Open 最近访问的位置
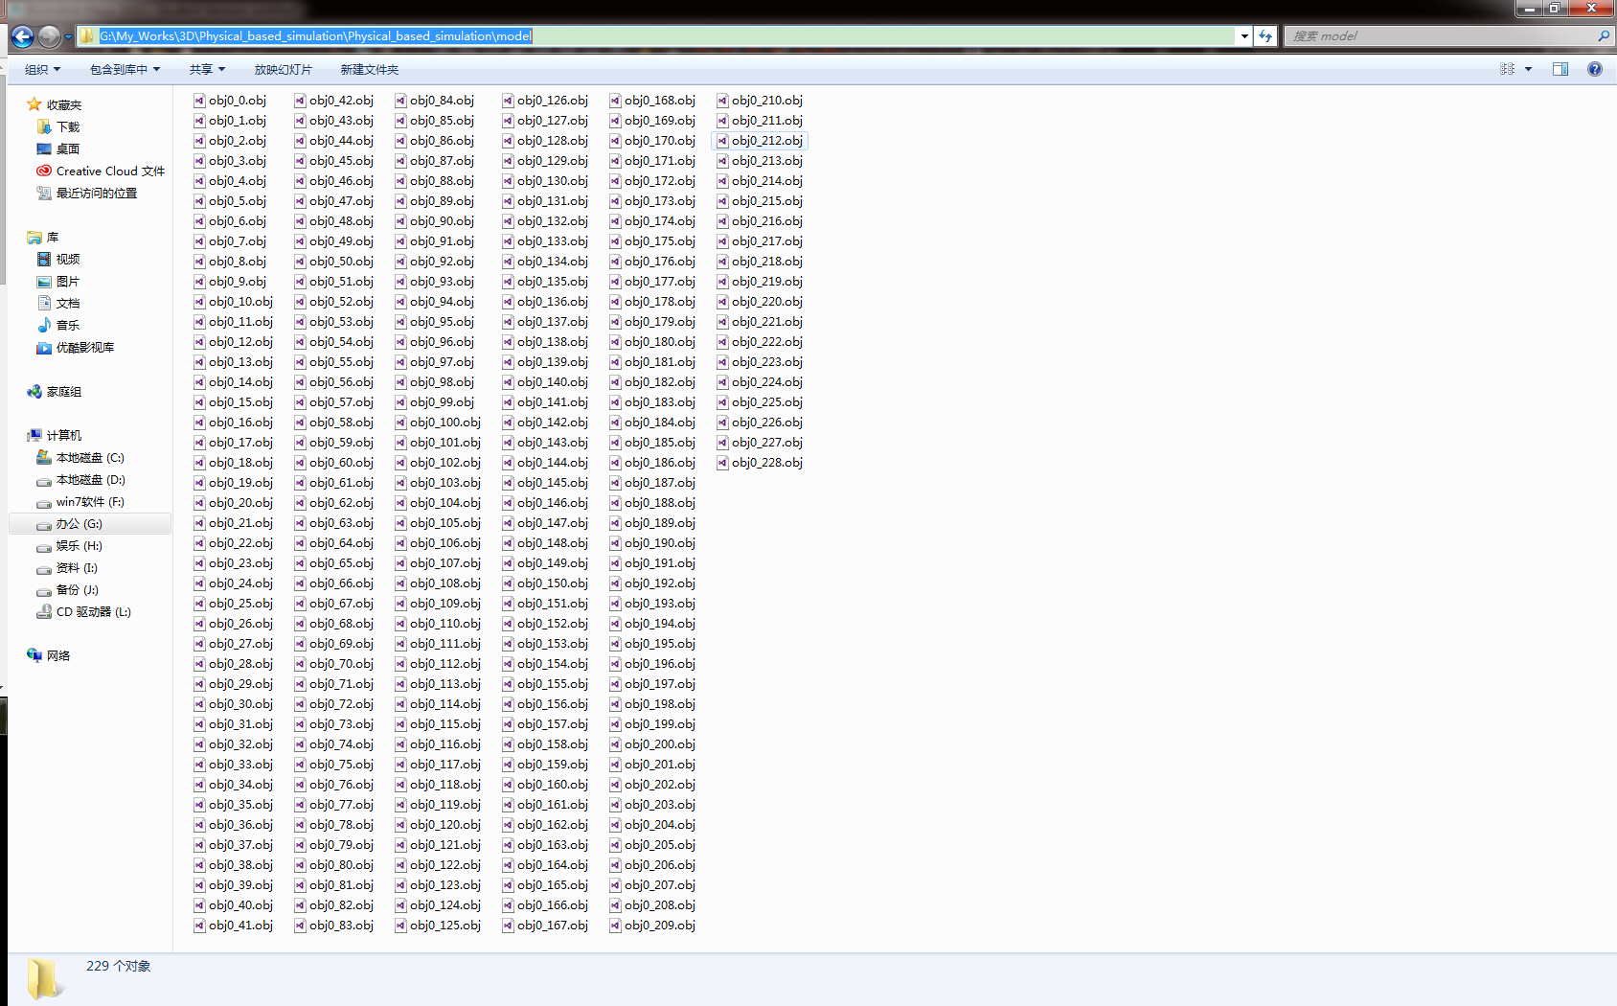 point(87,193)
